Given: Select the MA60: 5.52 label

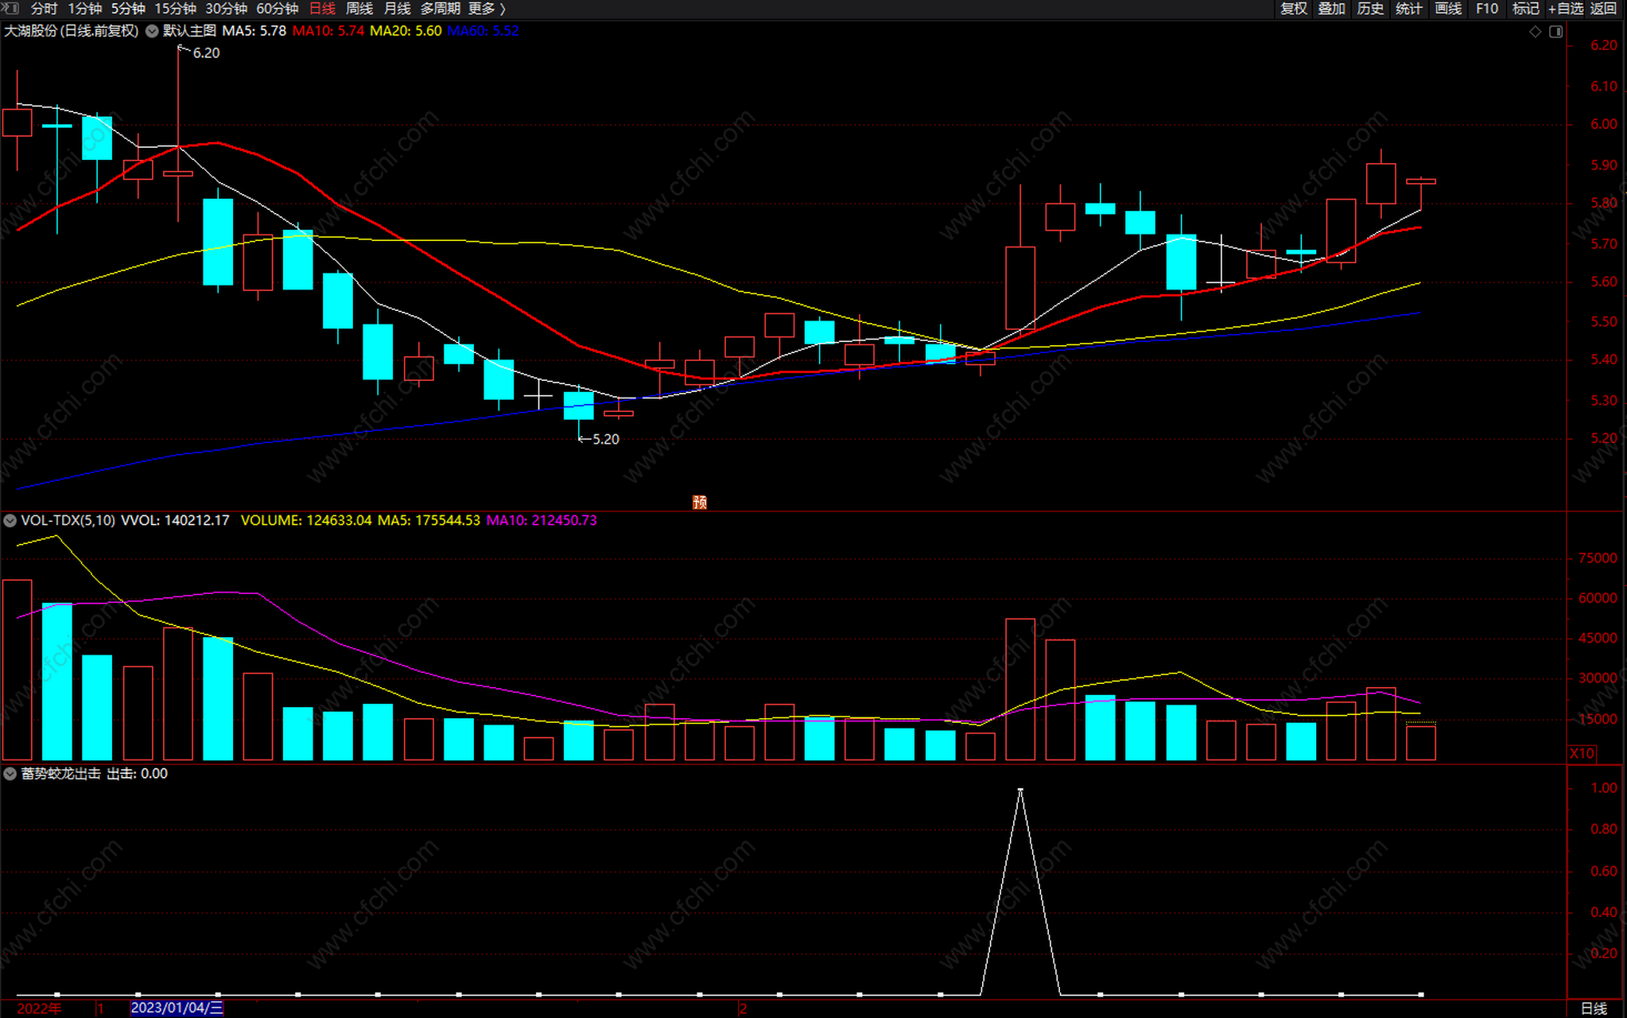Looking at the screenshot, I should [483, 31].
